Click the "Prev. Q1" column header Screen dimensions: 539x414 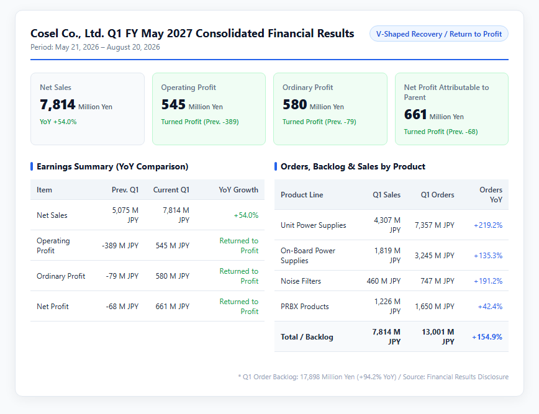click(x=125, y=190)
